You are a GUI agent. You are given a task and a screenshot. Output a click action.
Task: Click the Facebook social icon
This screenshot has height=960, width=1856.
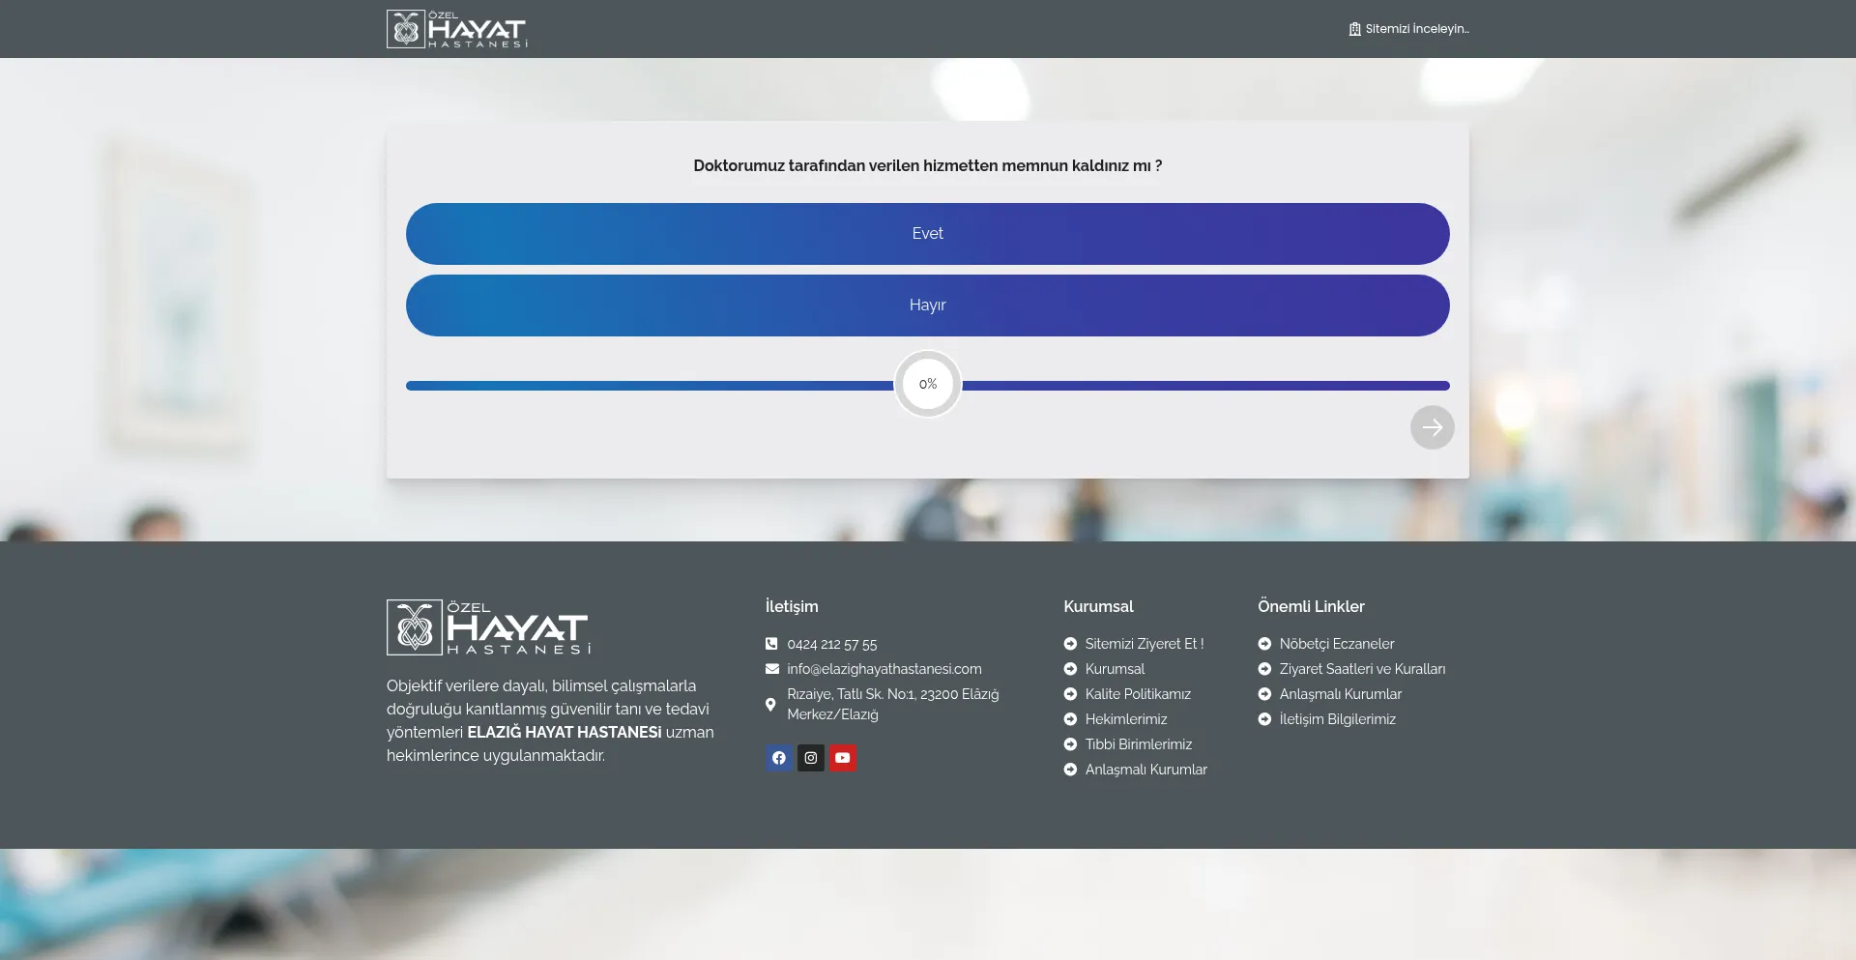pyautogui.click(x=778, y=758)
